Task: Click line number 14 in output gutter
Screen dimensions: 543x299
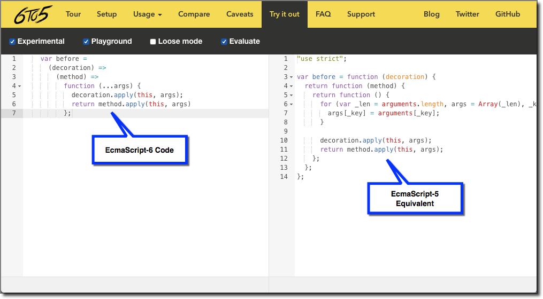Action: 284,177
